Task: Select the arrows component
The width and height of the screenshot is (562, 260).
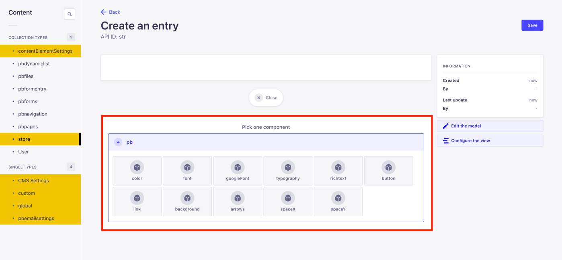Action: coord(238,201)
